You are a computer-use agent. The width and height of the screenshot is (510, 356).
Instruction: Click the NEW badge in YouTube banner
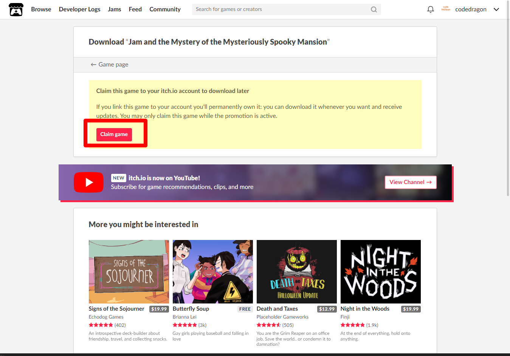click(119, 178)
